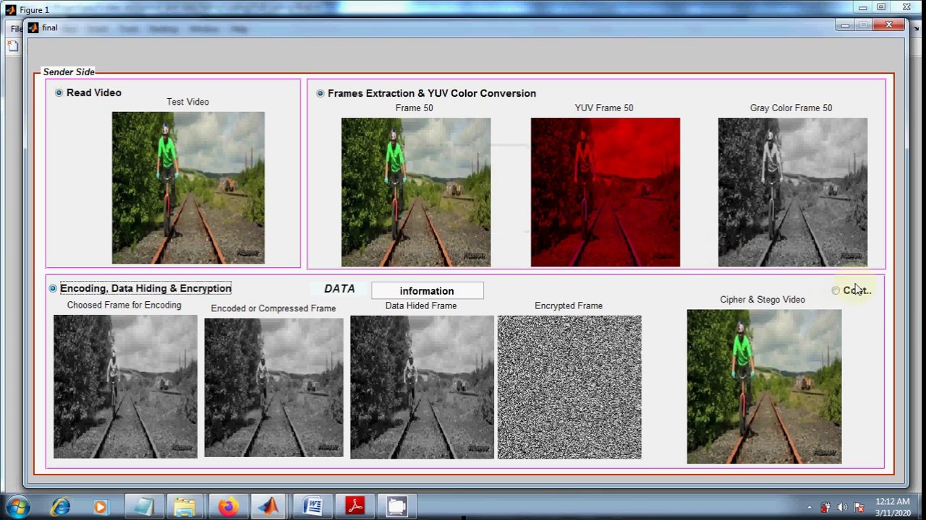The height and width of the screenshot is (520, 926).
Task: Open Adobe Reader from the taskbar
Action: [x=354, y=507]
